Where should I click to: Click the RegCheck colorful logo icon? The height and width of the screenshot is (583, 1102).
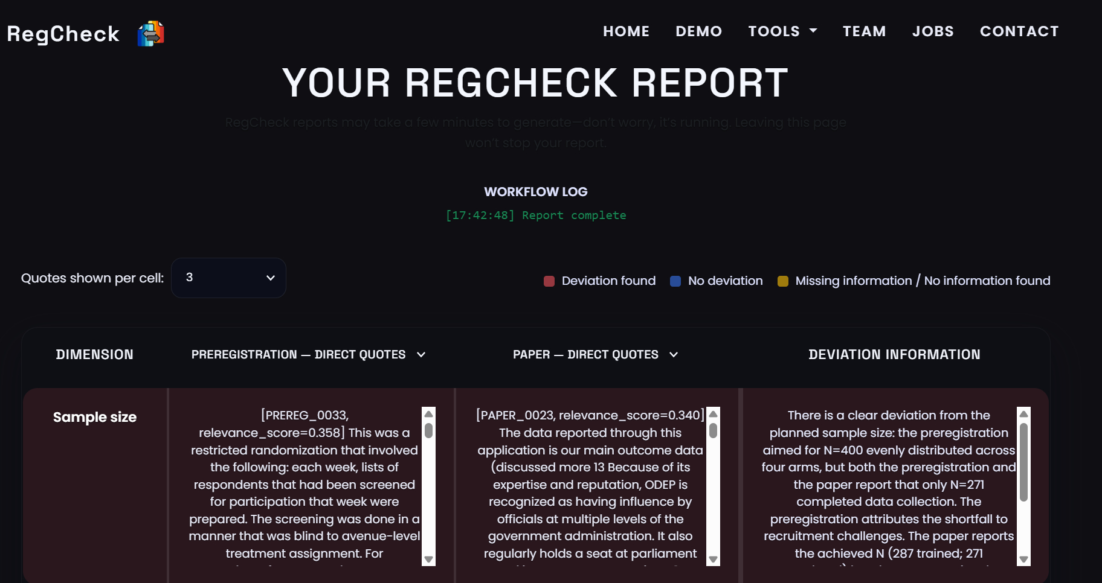click(x=150, y=34)
